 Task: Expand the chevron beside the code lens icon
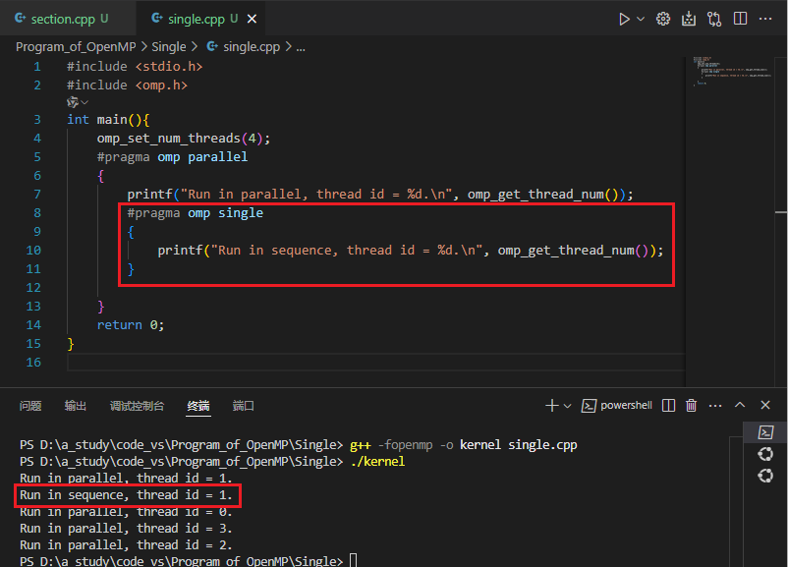click(x=84, y=102)
